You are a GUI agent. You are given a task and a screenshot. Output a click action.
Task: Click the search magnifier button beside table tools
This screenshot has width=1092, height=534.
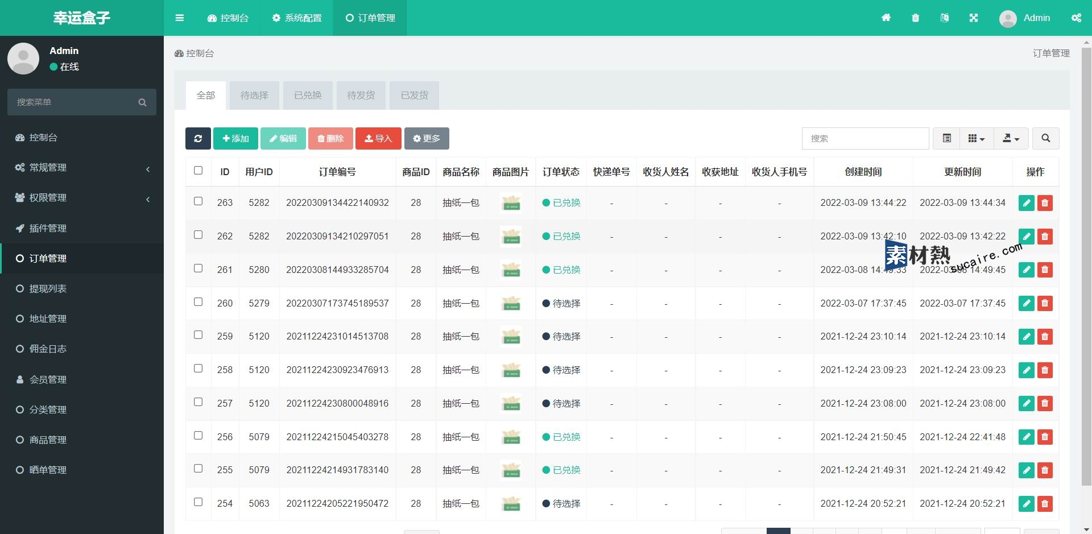point(1045,138)
